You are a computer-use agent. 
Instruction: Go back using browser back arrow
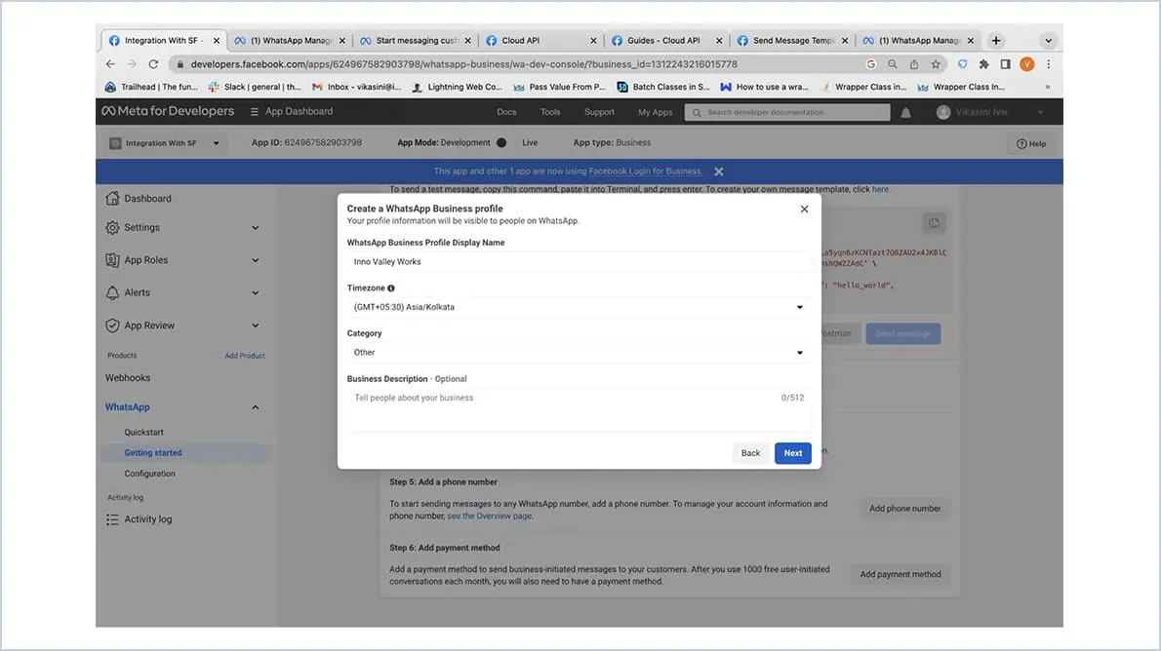pyautogui.click(x=110, y=64)
